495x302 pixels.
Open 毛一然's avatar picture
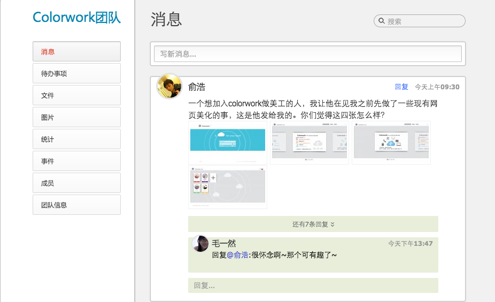(200, 243)
